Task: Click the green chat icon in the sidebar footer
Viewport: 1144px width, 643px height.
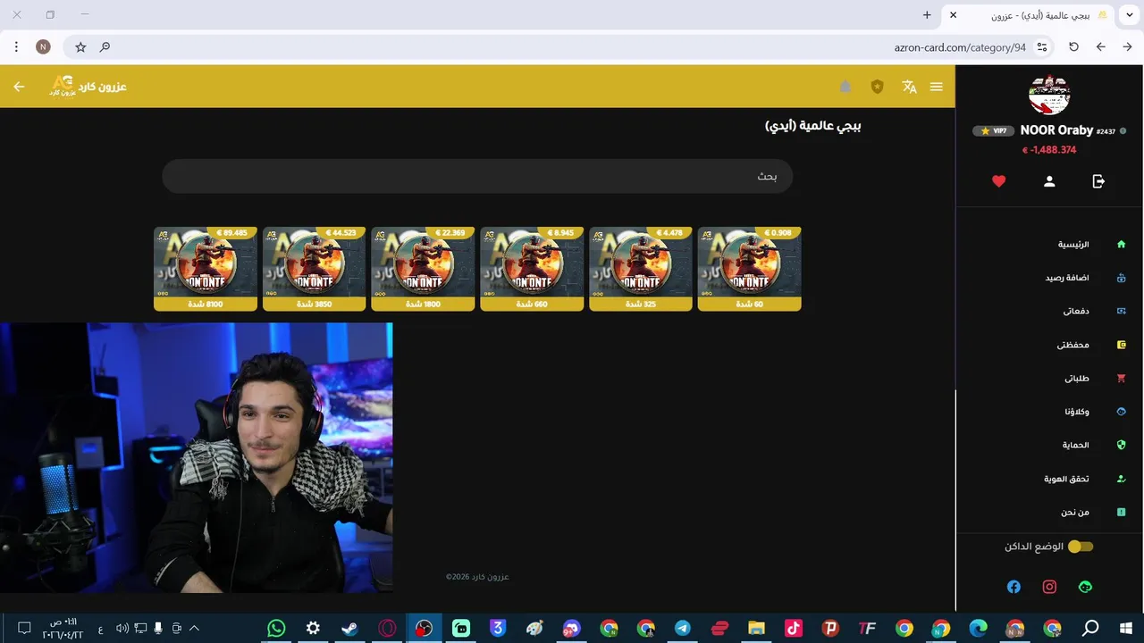Action: [x=1085, y=587]
